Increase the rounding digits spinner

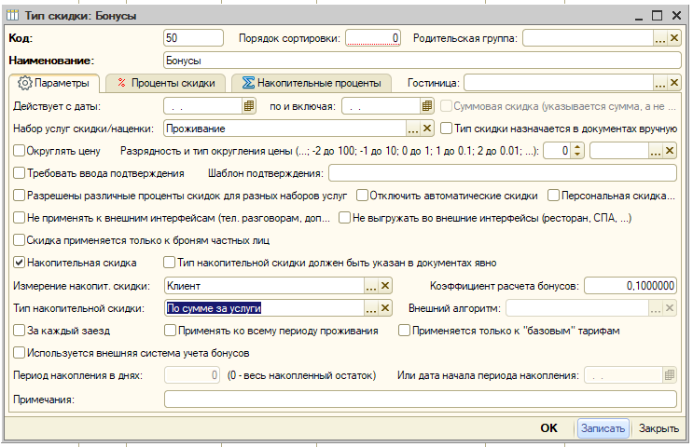coord(577,147)
